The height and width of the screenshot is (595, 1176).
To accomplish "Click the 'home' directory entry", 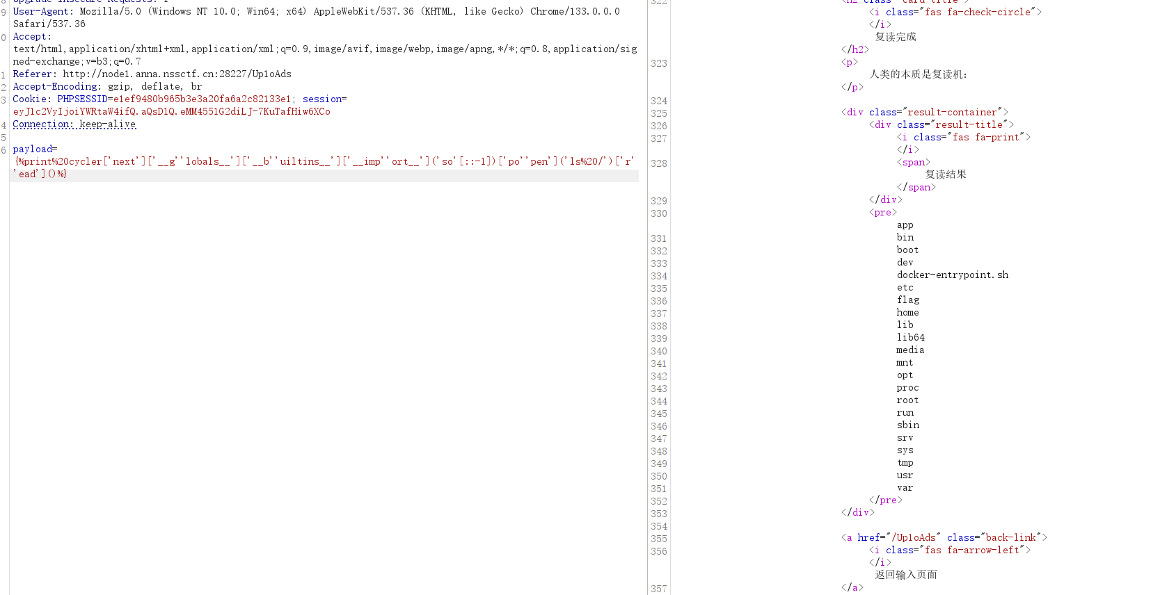I will point(907,312).
